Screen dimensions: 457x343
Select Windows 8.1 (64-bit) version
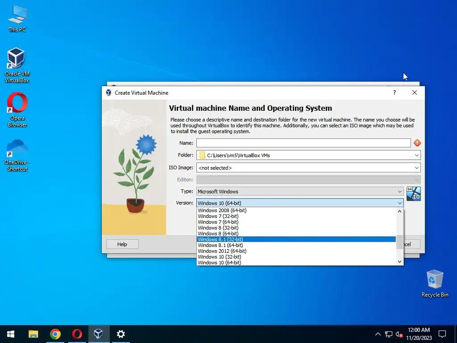[x=296, y=245]
